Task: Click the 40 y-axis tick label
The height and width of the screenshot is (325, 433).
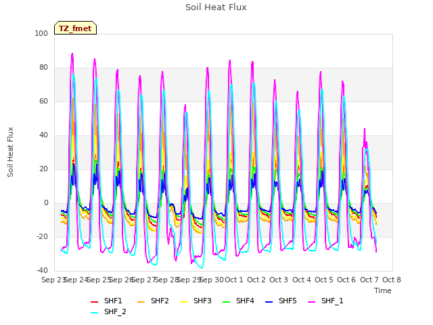Action: click(x=43, y=135)
